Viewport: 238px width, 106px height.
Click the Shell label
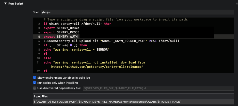(x=36, y=12)
